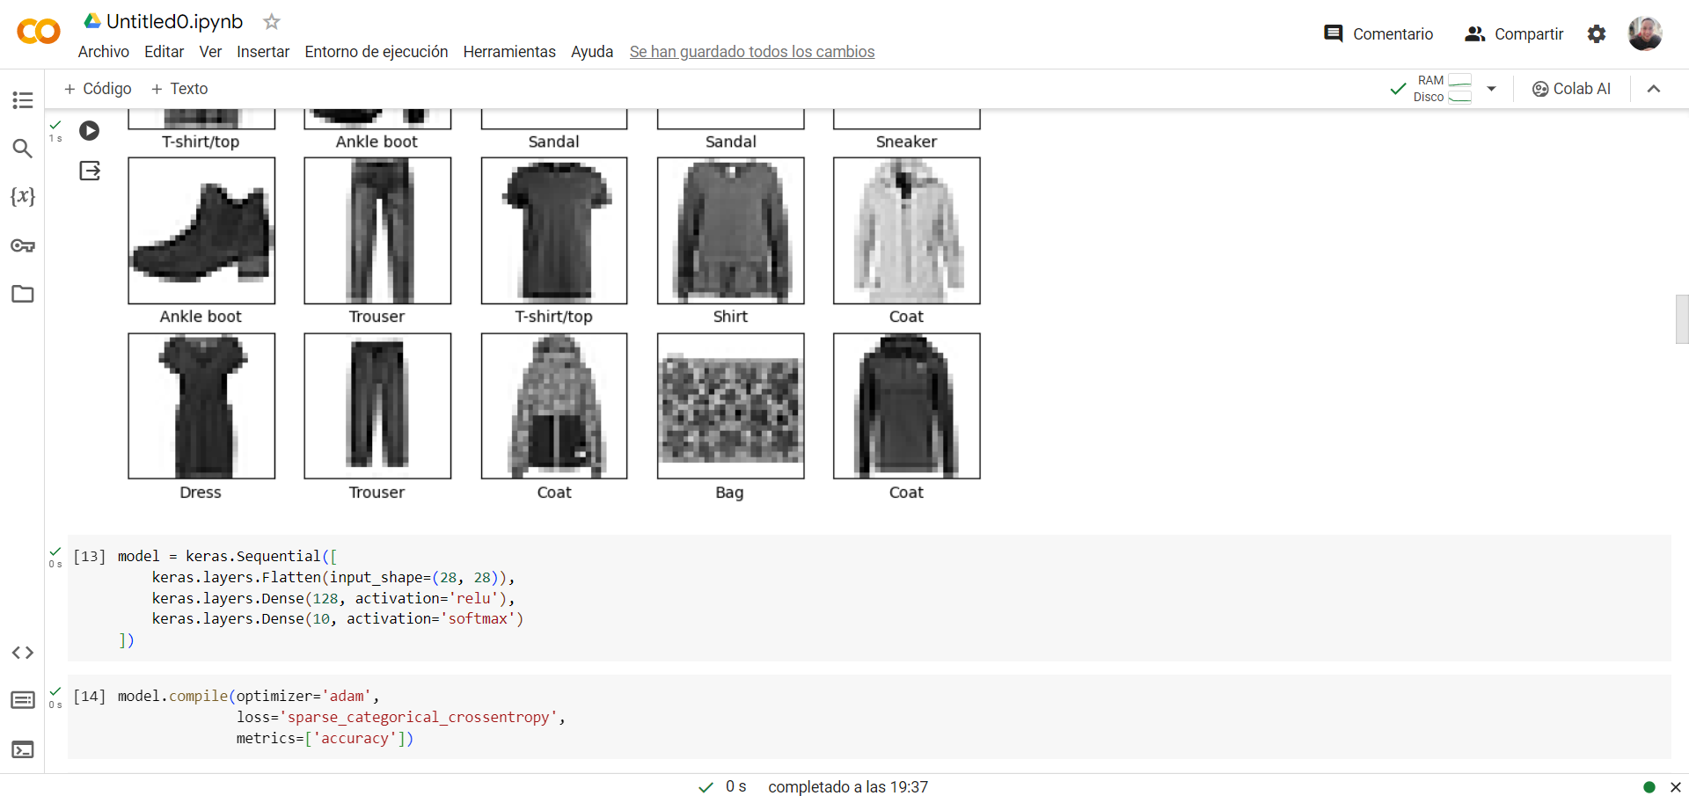This screenshot has height=796, width=1689.
Task: Click the Dress image thumbnail
Action: [201, 405]
